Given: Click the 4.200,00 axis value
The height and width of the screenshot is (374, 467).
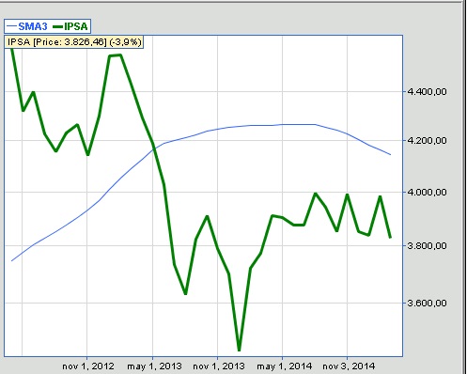Looking at the screenshot, I should click(x=427, y=141).
